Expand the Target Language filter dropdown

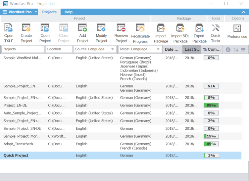[x=158, y=49]
